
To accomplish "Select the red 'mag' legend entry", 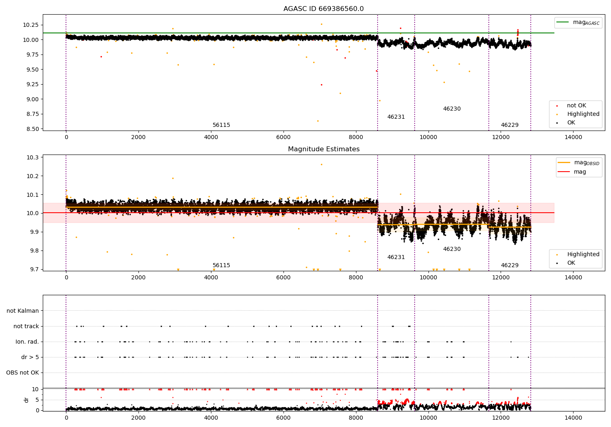I will coord(572,172).
